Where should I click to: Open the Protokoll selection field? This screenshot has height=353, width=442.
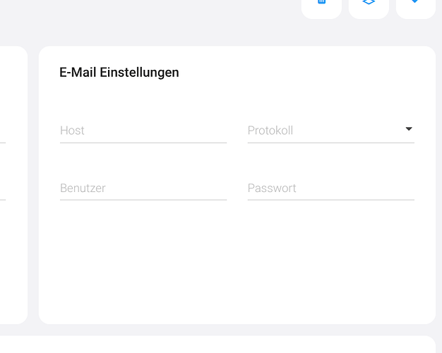pos(331,131)
